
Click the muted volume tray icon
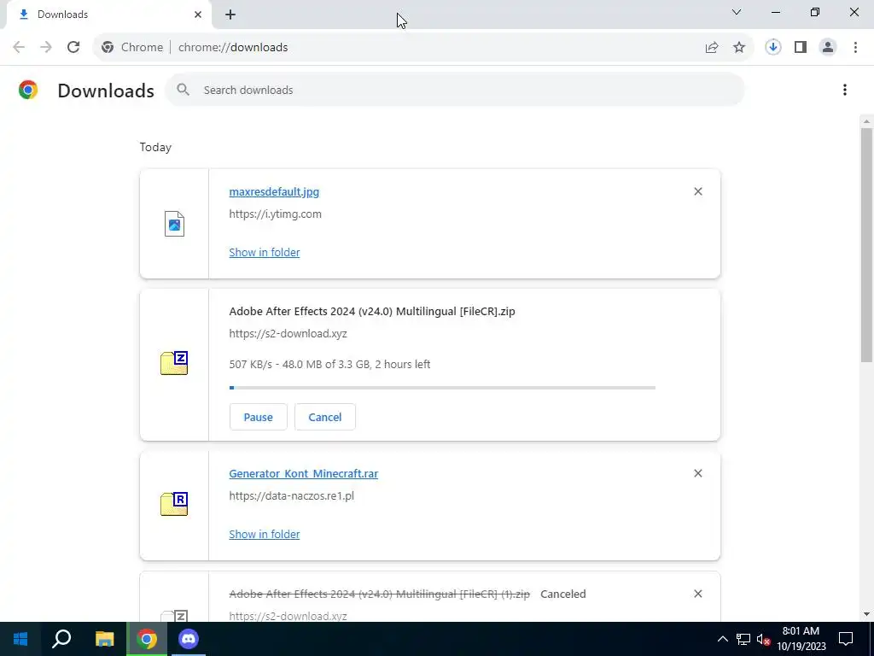[x=764, y=639]
